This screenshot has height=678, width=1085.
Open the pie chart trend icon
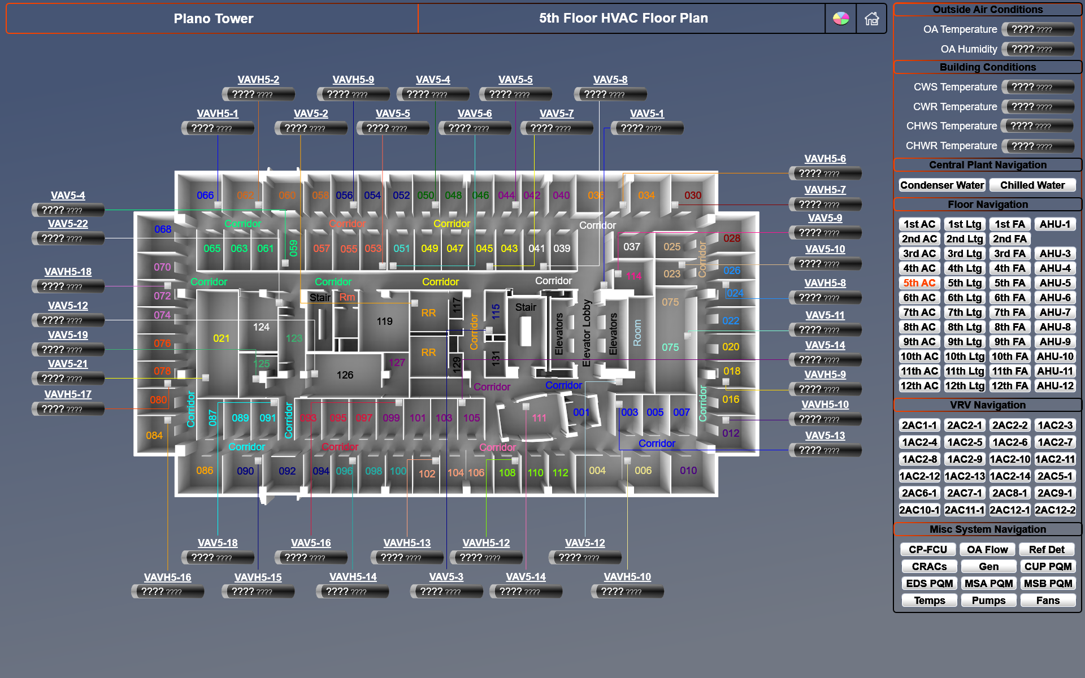pos(840,18)
